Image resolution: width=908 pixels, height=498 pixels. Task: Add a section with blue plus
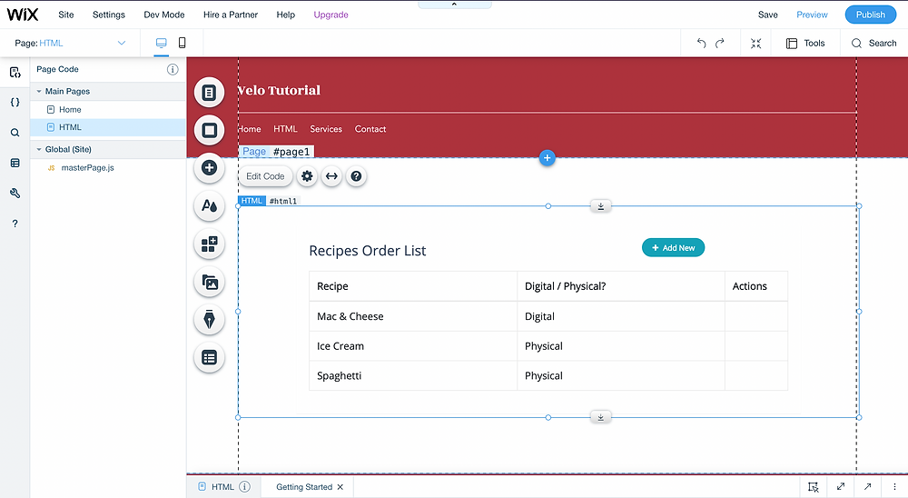[x=547, y=158]
